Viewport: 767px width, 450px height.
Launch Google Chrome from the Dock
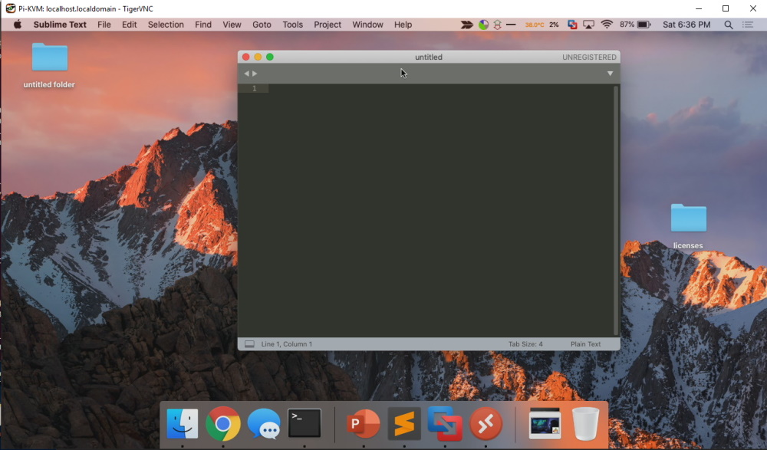(223, 424)
